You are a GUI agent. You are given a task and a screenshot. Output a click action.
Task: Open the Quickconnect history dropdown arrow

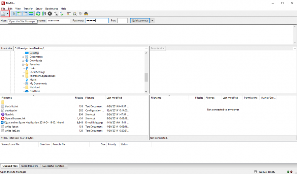(x=152, y=20)
